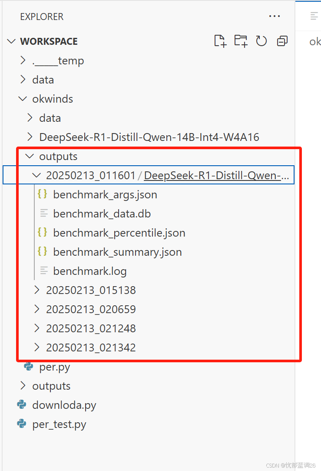
Task: Collapse the 20250213_011601 folder chevron
Action: point(36,175)
